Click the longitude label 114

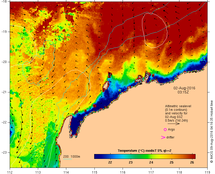coord(66,172)
